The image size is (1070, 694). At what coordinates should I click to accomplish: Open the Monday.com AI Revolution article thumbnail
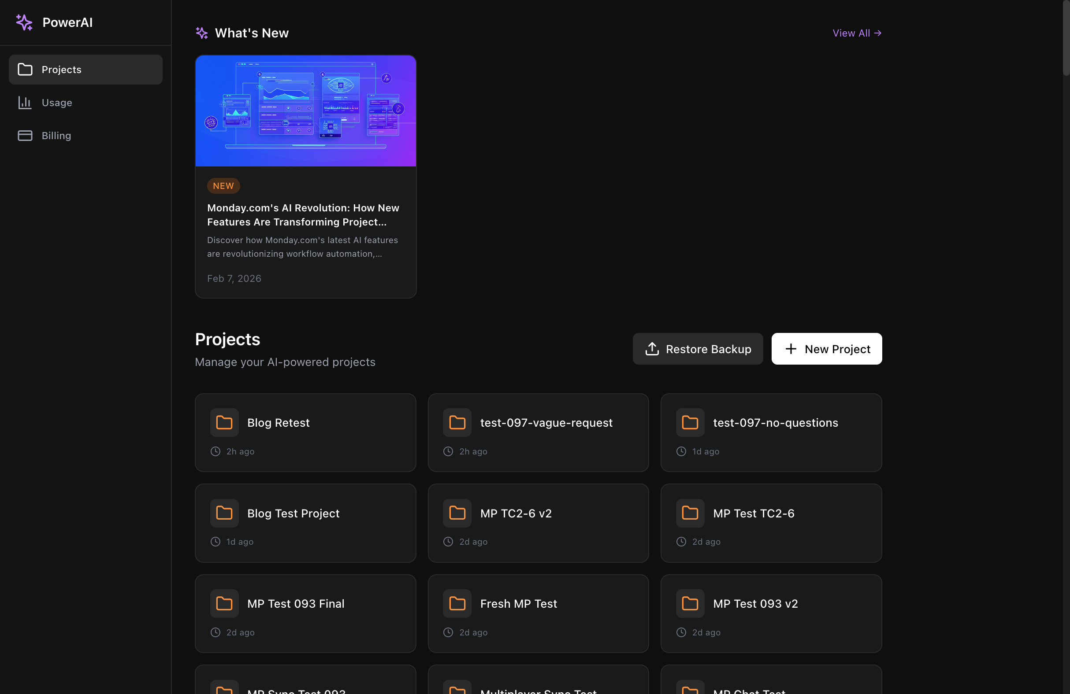click(x=306, y=111)
